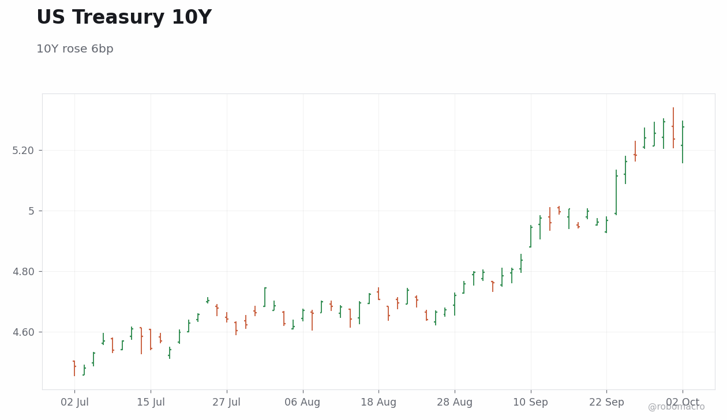Select the 06 Aug x-axis label
Viewport: 727px width, 420px height.
302,403
